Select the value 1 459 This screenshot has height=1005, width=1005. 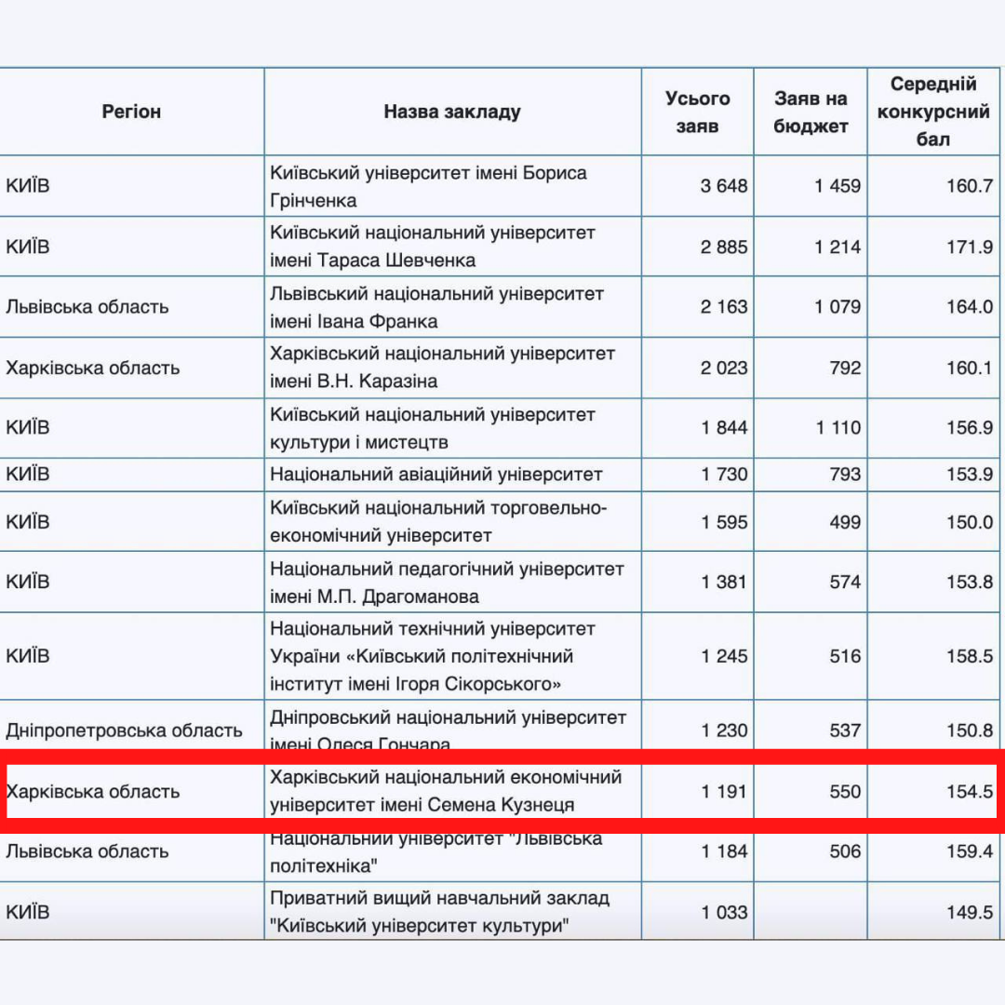[837, 186]
